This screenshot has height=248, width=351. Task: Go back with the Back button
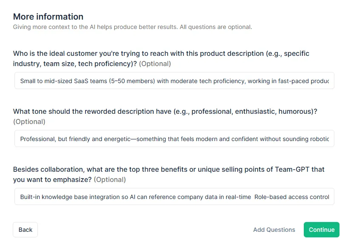[x=26, y=230]
